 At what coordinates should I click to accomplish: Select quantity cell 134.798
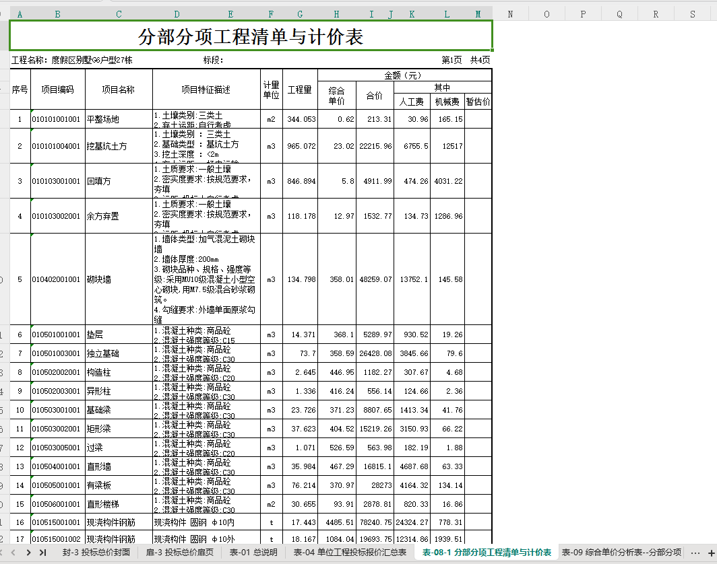click(300, 279)
